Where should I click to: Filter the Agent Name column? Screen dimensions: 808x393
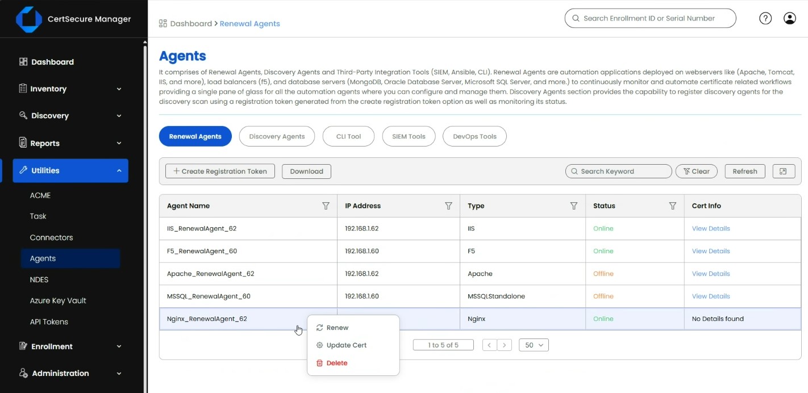326,206
